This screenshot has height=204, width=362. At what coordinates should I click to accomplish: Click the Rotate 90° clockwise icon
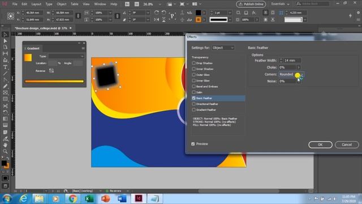[x=157, y=12]
